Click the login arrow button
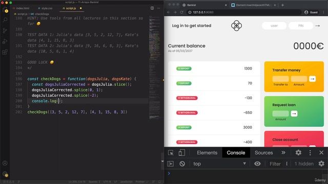The height and width of the screenshot is (184, 328). 318,26
